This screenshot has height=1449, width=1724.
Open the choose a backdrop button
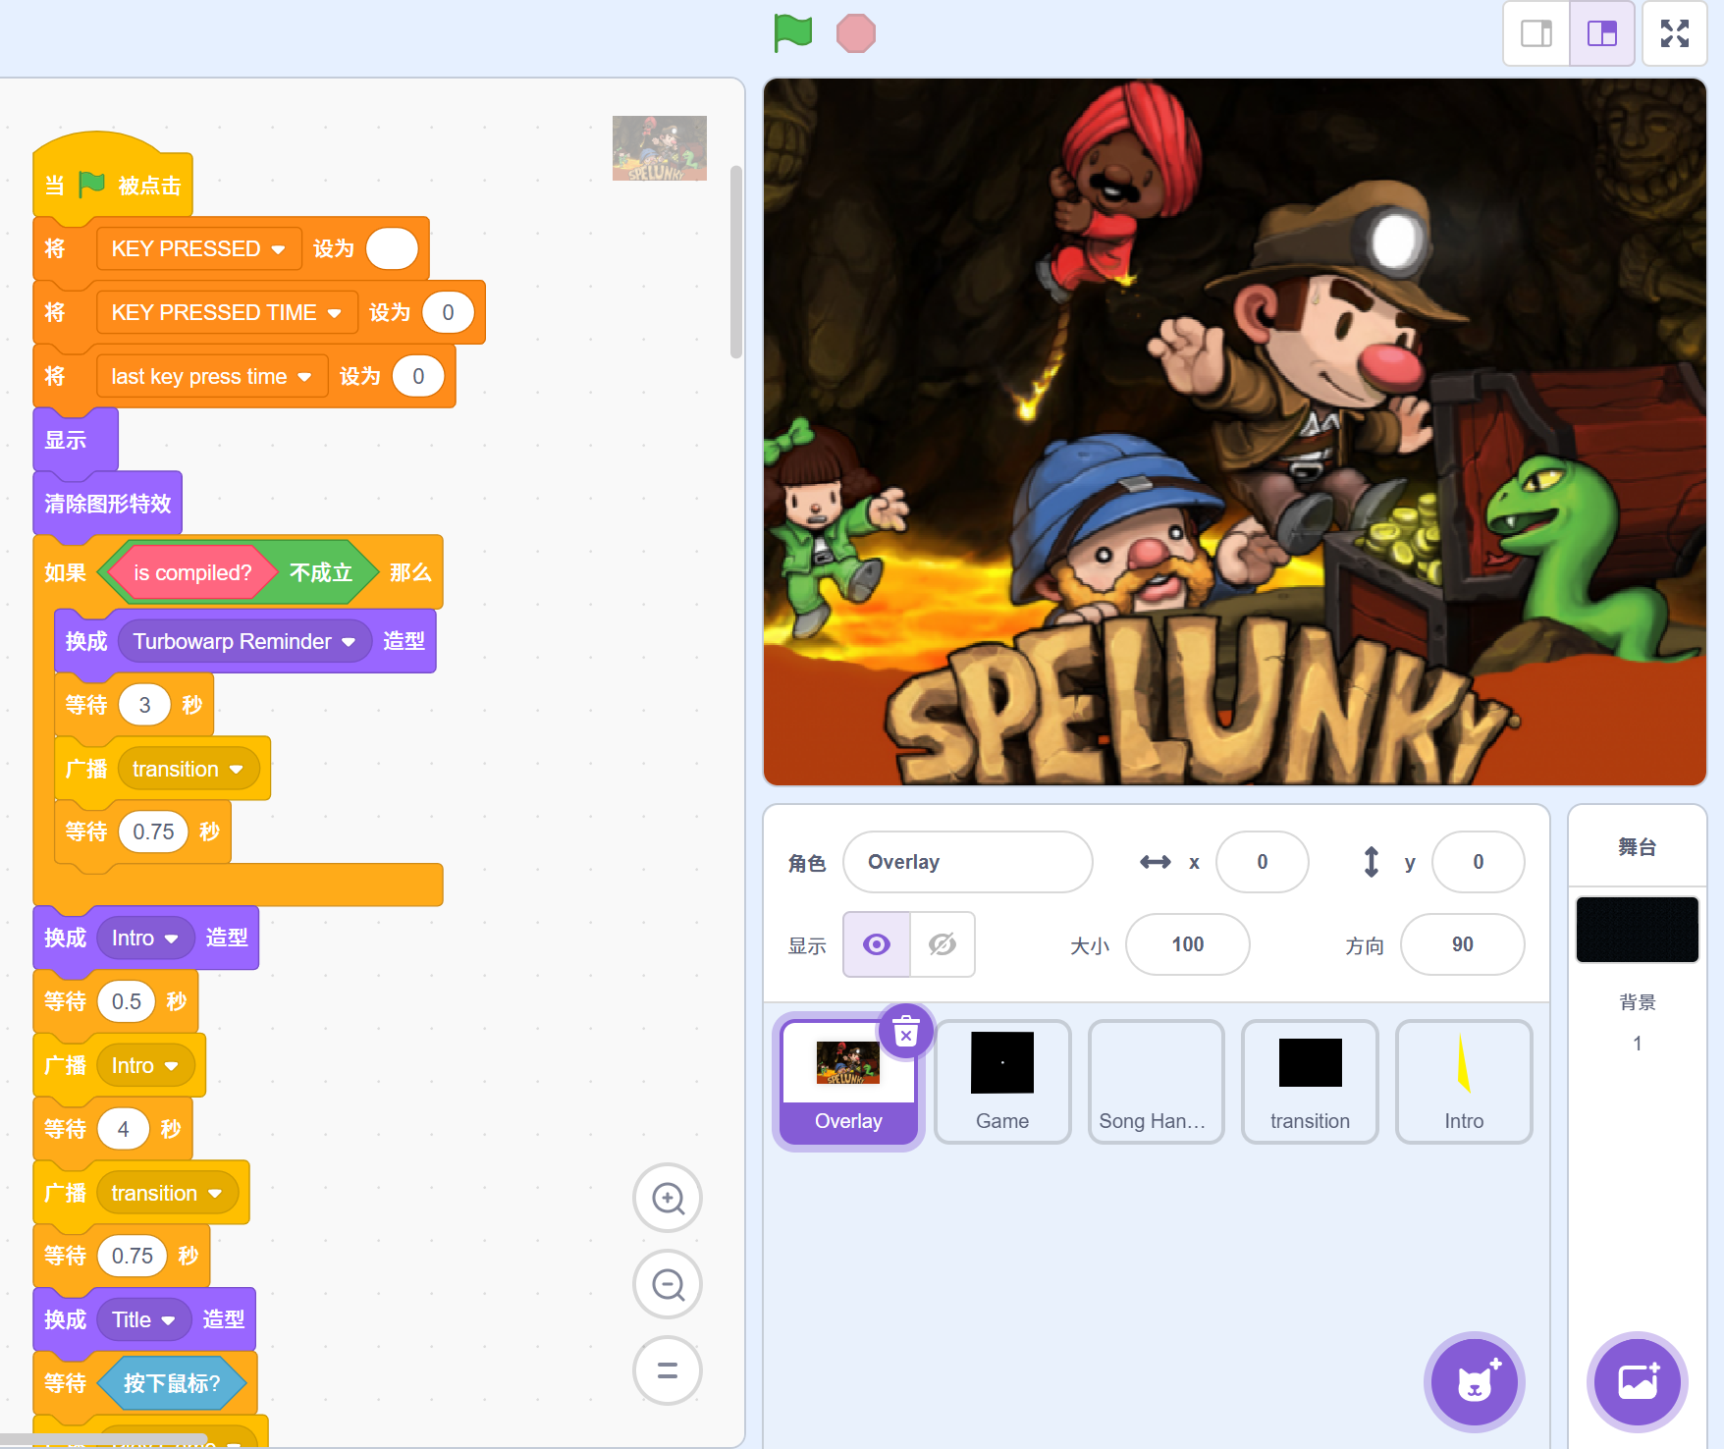point(1637,1382)
